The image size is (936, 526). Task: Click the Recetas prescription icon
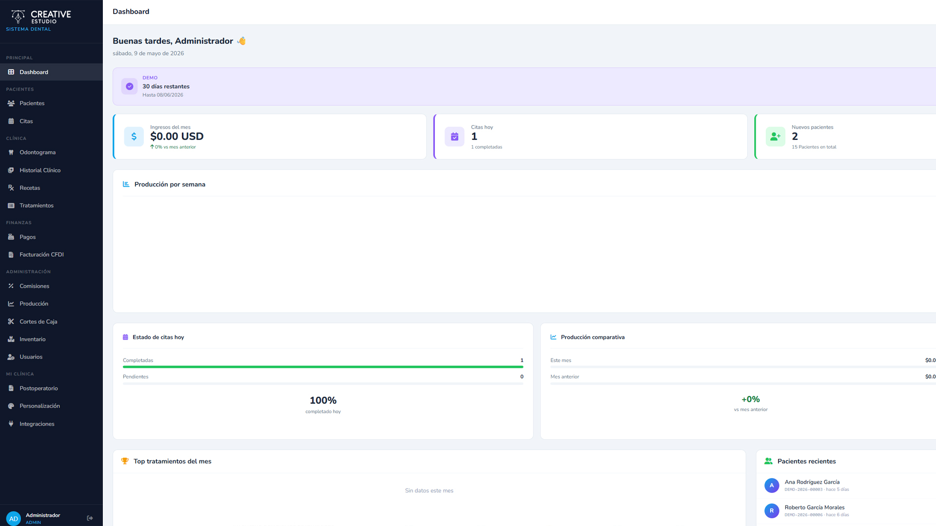(11, 188)
